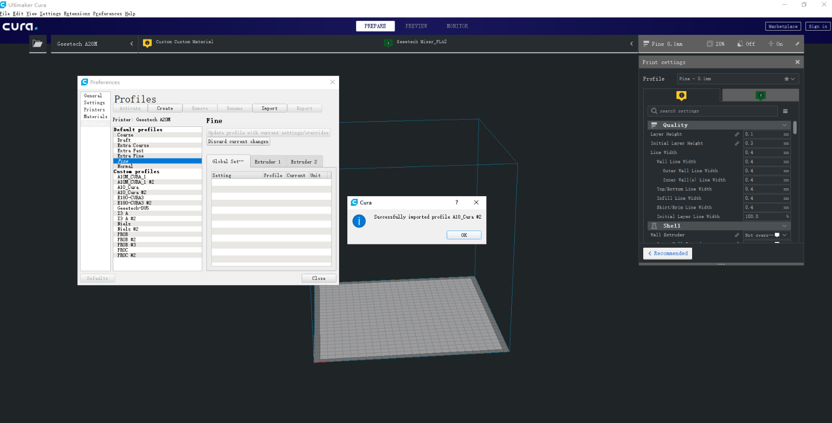Edit the Layer Height value field

pos(766,134)
